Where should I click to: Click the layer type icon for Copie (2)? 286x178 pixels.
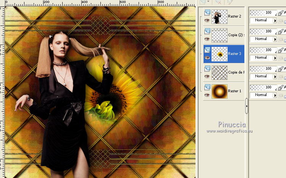(x=207, y=31)
